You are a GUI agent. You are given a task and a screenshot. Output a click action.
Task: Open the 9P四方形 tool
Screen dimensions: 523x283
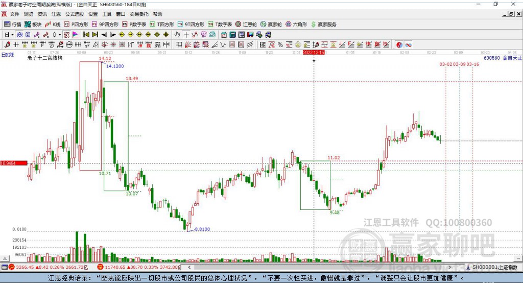tap(105, 25)
